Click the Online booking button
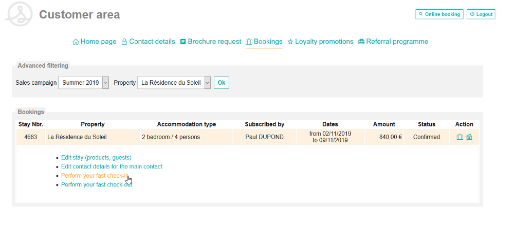Image resolution: width=514 pixels, height=225 pixels. 439,14
